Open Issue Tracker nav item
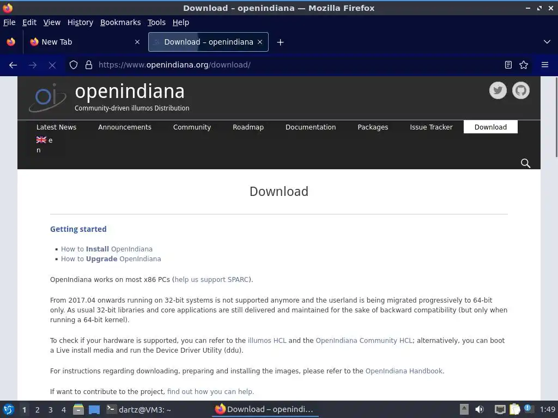 click(431, 127)
